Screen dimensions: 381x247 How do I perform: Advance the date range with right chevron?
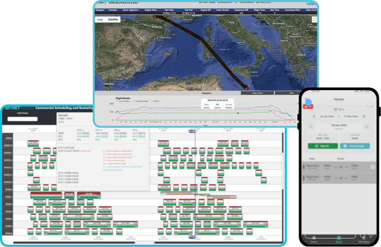coord(364,116)
